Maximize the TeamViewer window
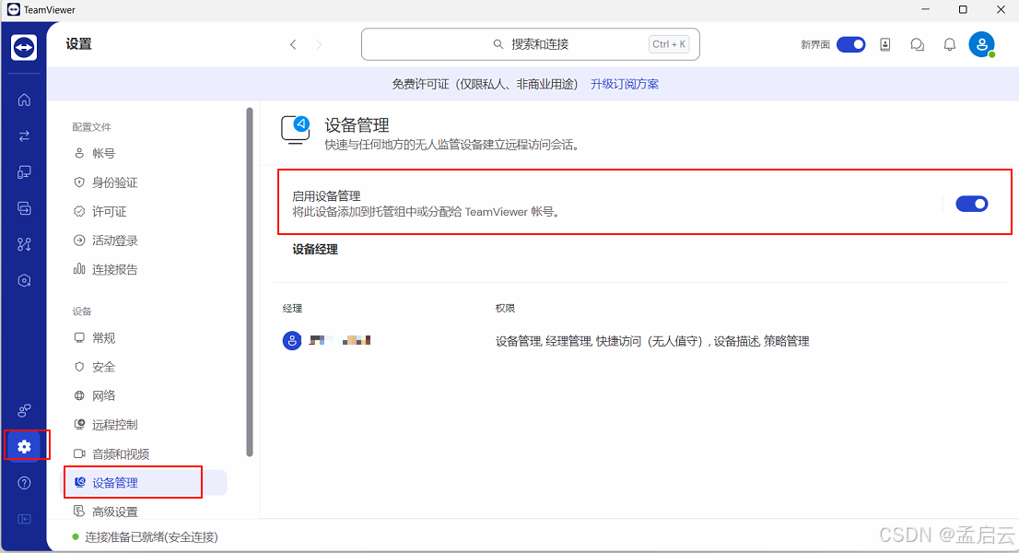 (963, 10)
